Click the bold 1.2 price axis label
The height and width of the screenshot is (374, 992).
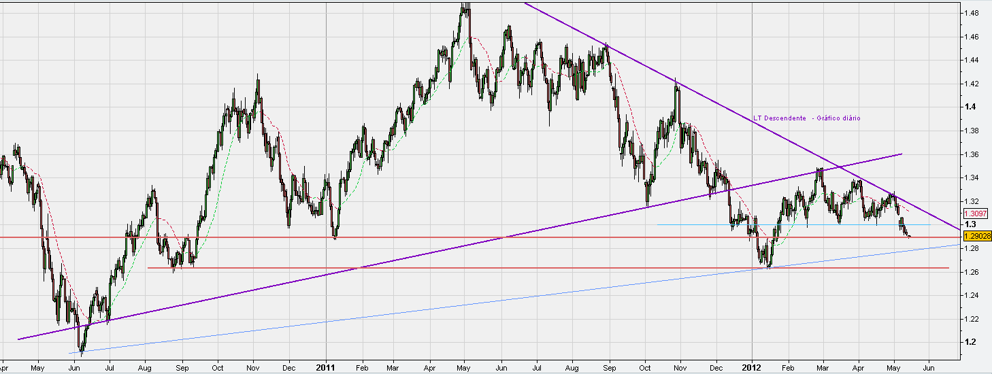click(969, 342)
